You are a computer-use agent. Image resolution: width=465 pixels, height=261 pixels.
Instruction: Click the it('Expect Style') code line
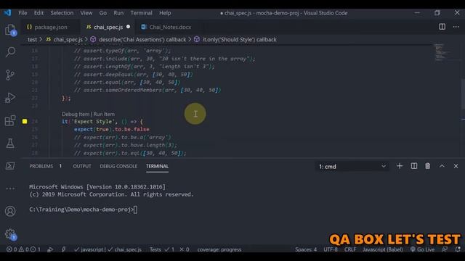tap(102, 122)
